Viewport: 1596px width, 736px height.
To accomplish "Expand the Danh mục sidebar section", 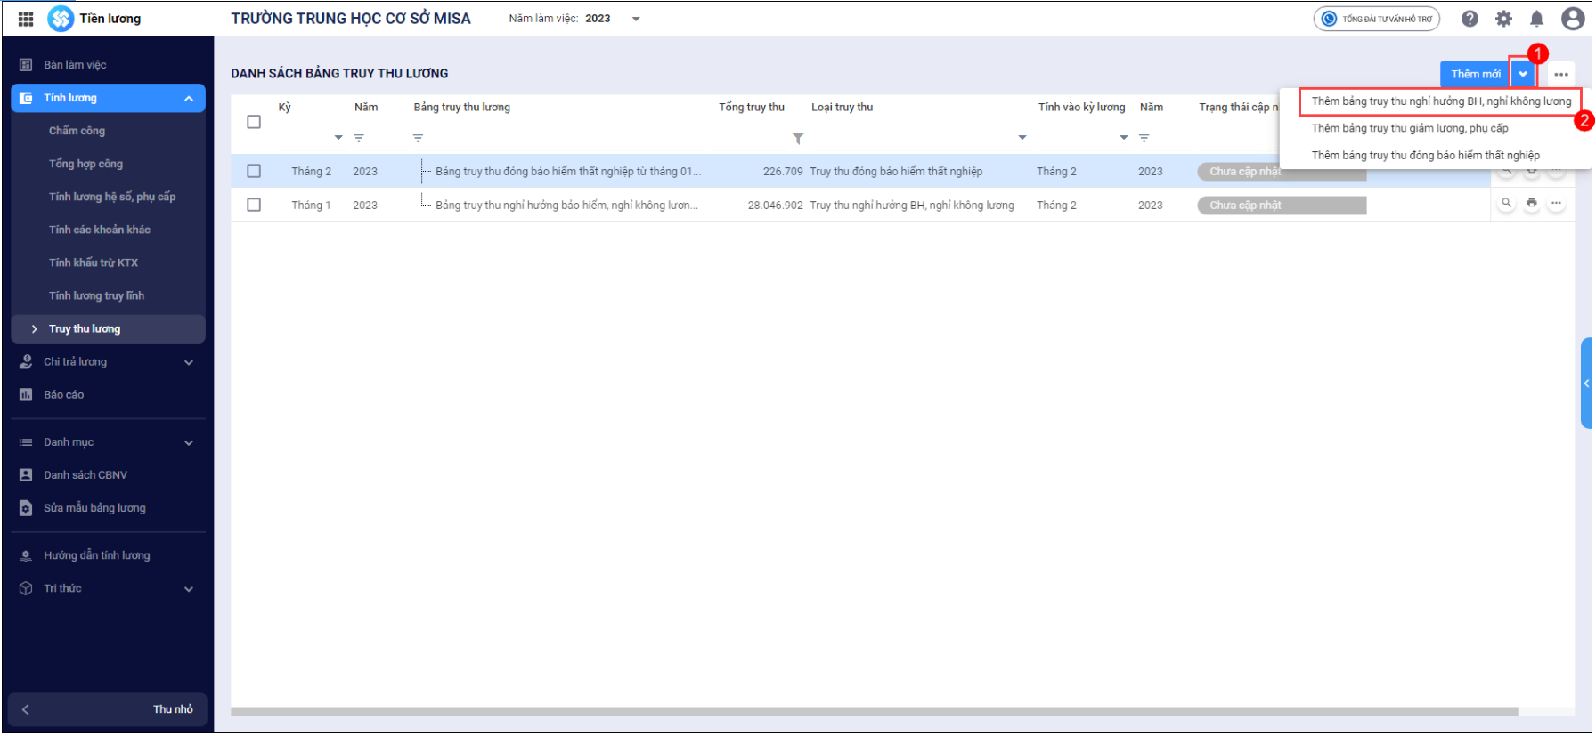I will click(189, 443).
